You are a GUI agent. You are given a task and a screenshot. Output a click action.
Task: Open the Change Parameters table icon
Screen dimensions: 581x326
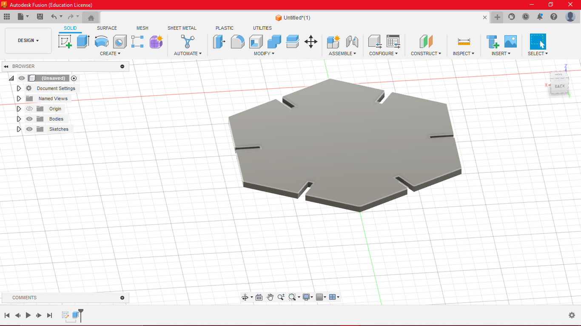pos(393,42)
